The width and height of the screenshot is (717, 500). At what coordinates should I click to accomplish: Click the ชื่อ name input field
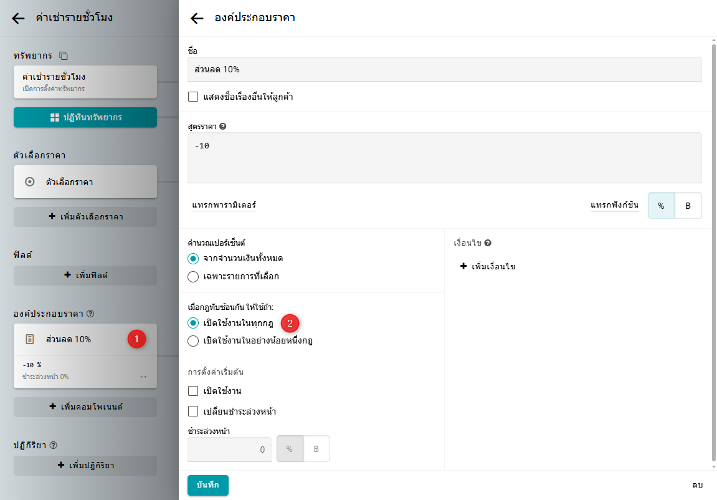(444, 69)
